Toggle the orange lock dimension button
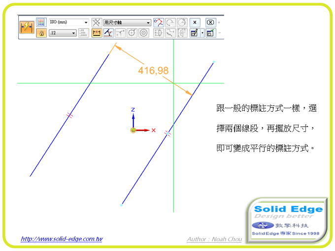Viewport: 335px width, 251px height. (41, 33)
